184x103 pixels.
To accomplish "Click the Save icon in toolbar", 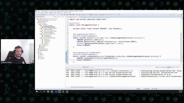I will (x=39, y=15).
